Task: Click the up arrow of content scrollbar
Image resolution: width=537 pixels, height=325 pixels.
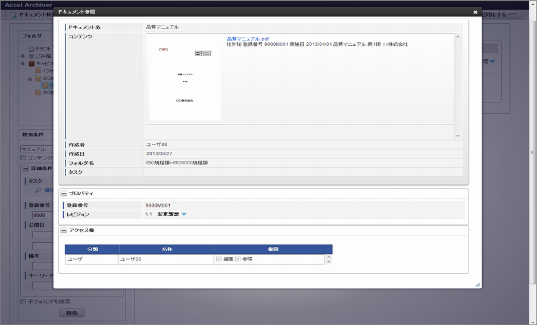Action: [x=458, y=37]
